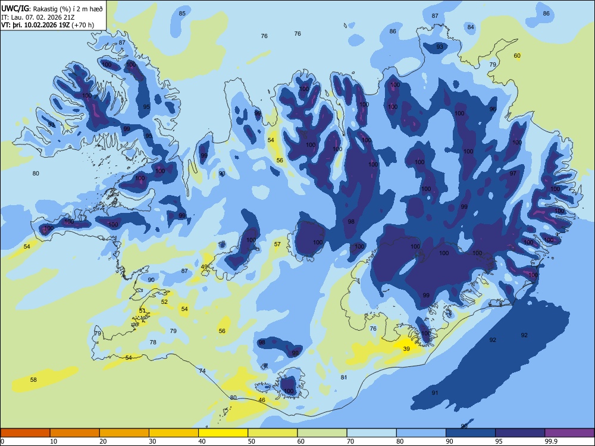Pick the legend tick label "30"
Screen dimensions: 595x446
[152, 441]
